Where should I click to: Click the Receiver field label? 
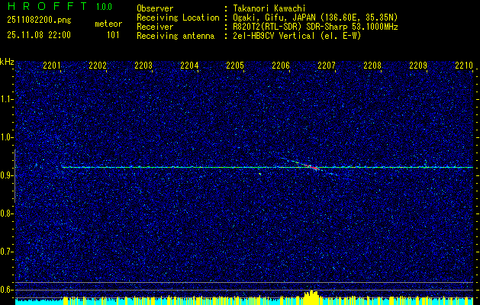coord(155,27)
